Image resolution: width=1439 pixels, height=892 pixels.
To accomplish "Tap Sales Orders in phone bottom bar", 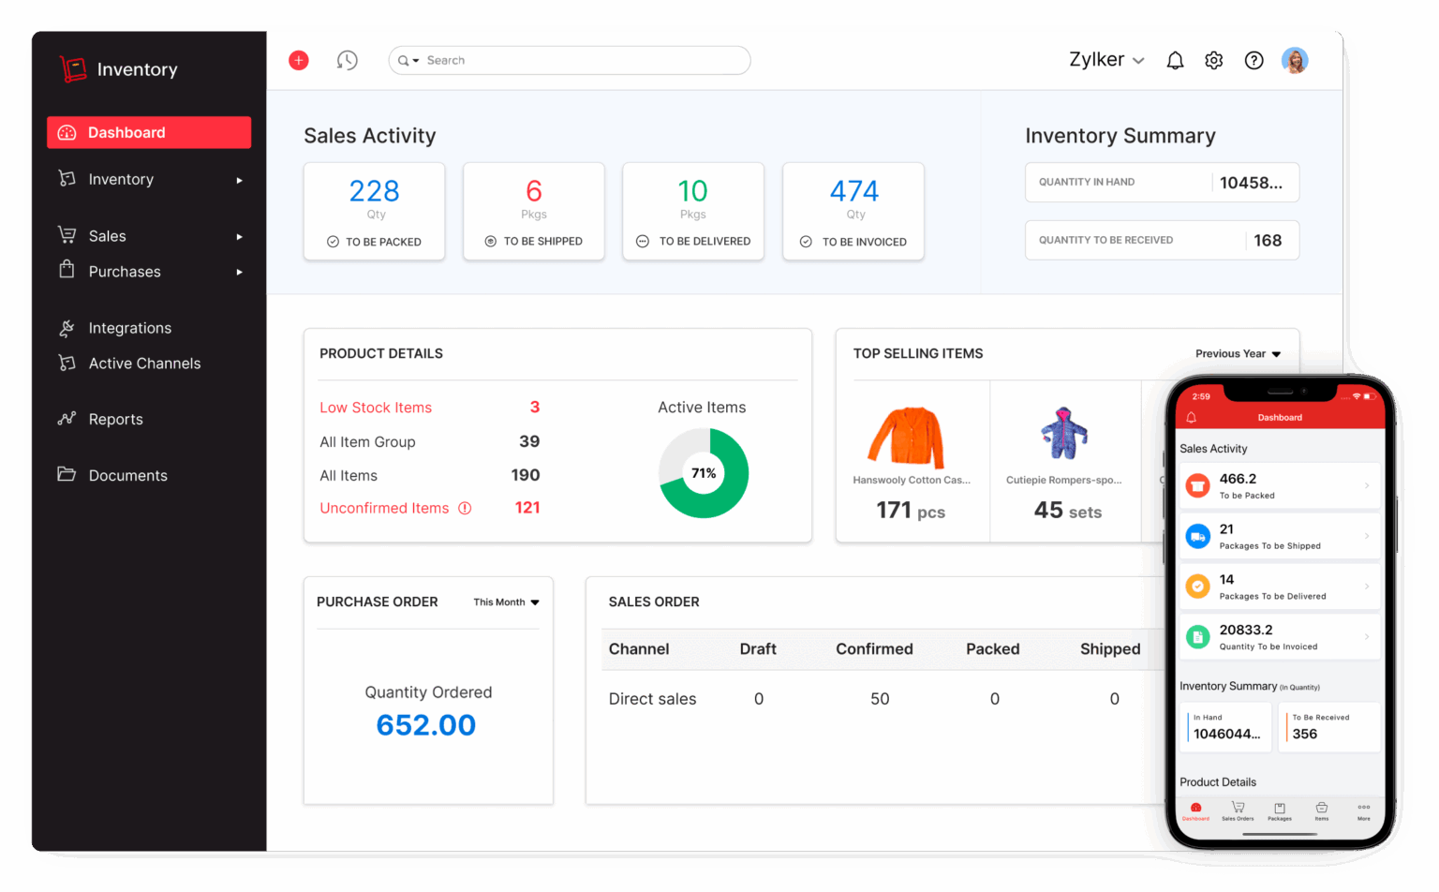I will tap(1238, 811).
